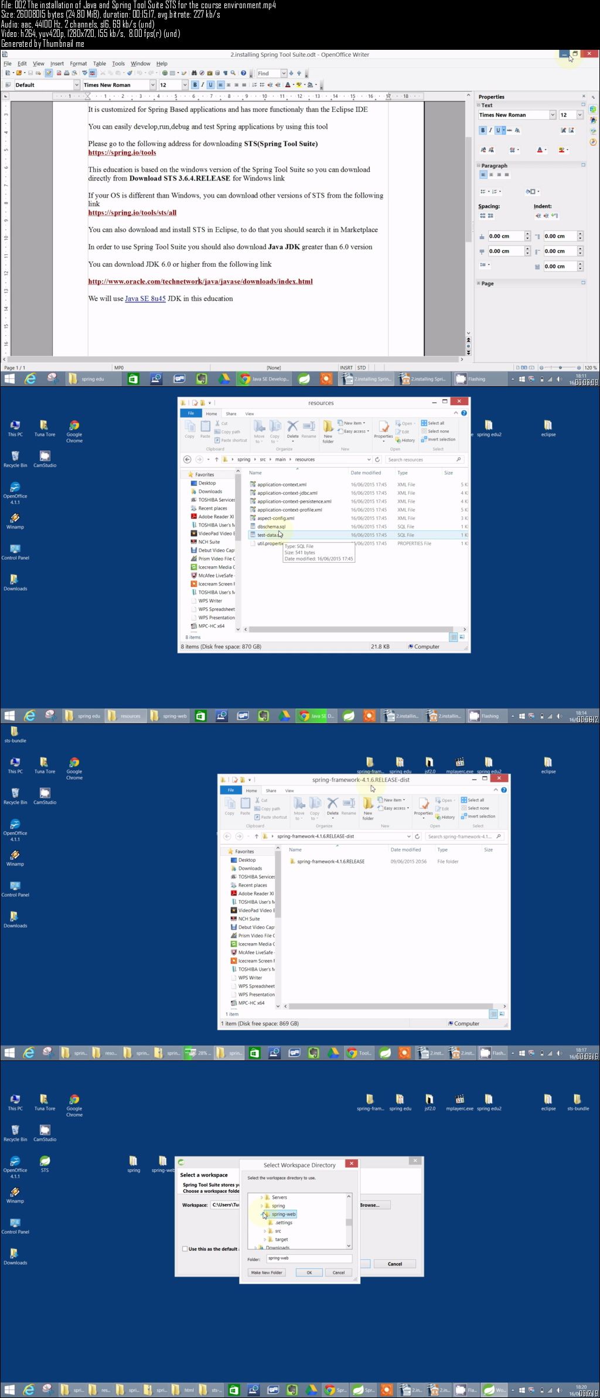
Task: Click the Back arrow in the resources window
Action: click(187, 460)
